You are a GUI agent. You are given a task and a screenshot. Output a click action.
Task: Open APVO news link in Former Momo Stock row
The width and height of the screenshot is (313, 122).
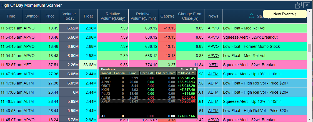tap(213, 46)
